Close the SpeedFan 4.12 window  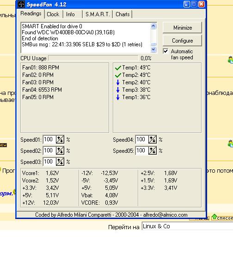(x=201, y=4)
